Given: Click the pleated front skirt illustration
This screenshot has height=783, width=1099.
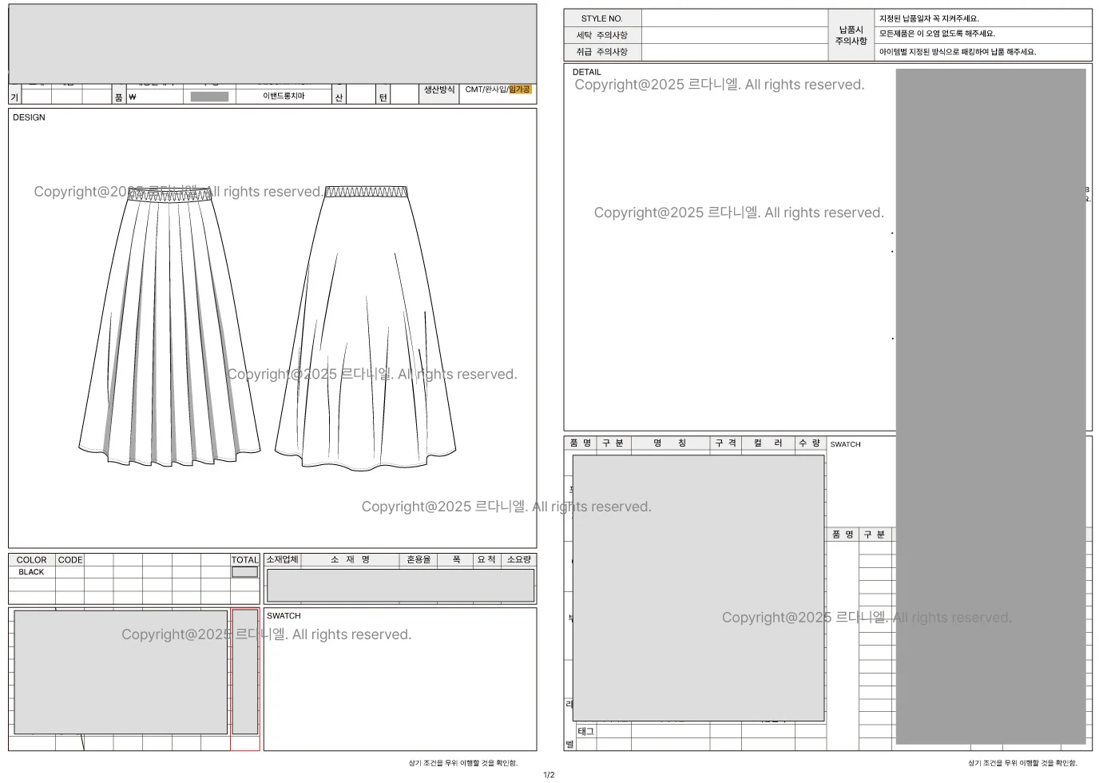Looking at the screenshot, I should pyautogui.click(x=169, y=328).
